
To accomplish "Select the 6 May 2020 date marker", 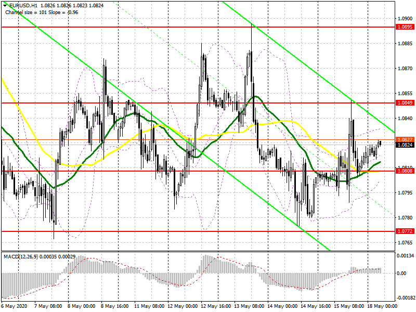I will (x=15, y=306).
